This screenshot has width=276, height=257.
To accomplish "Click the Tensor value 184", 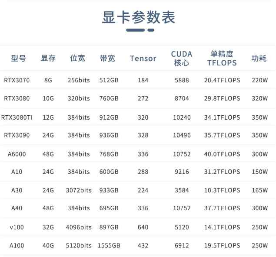I will tap(143, 80).
